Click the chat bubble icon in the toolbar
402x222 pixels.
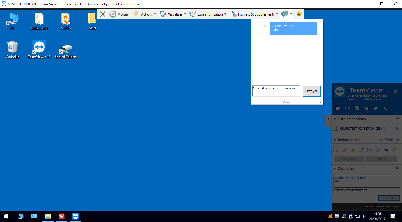point(285,14)
